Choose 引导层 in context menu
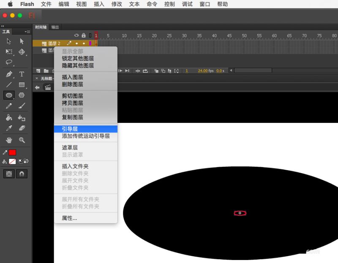This screenshot has height=263, width=338. pos(86,129)
